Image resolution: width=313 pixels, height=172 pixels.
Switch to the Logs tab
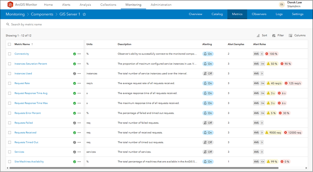(279, 14)
